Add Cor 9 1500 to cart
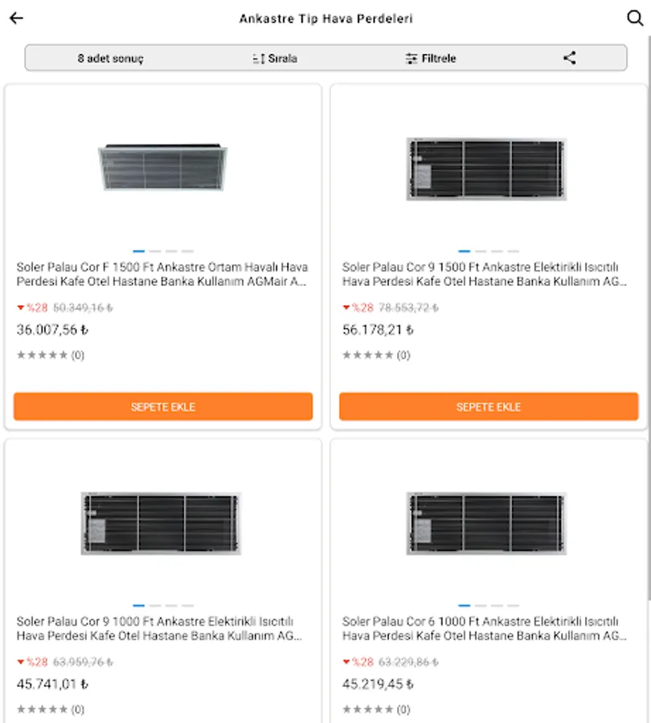 [x=489, y=406]
